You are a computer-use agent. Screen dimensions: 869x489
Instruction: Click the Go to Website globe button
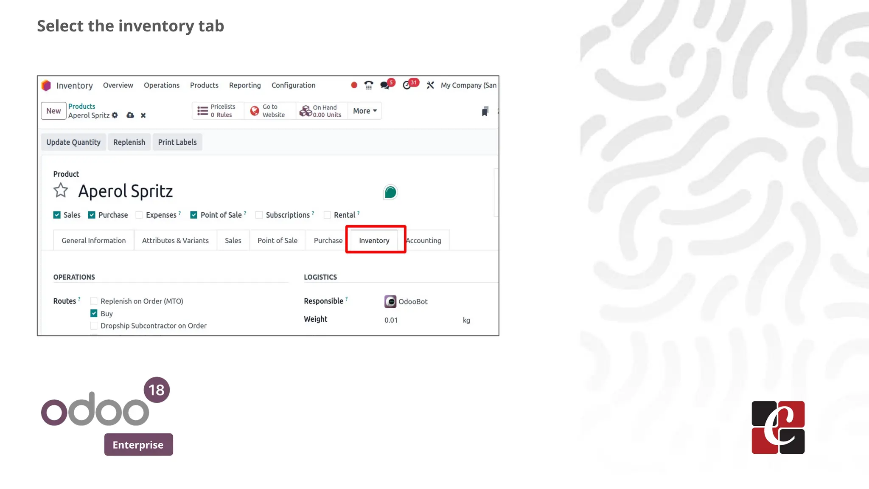point(270,111)
